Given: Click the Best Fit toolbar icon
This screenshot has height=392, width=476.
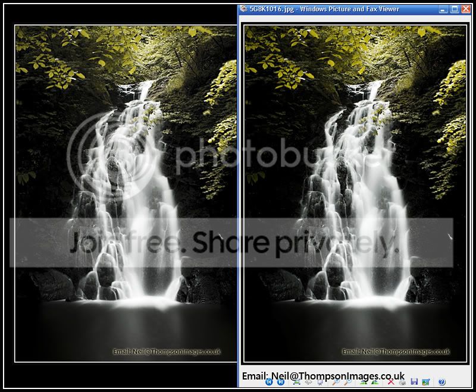Looking at the screenshot, I should coord(296,382).
